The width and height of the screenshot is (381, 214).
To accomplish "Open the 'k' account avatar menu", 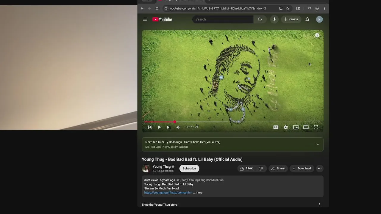I will [x=319, y=19].
